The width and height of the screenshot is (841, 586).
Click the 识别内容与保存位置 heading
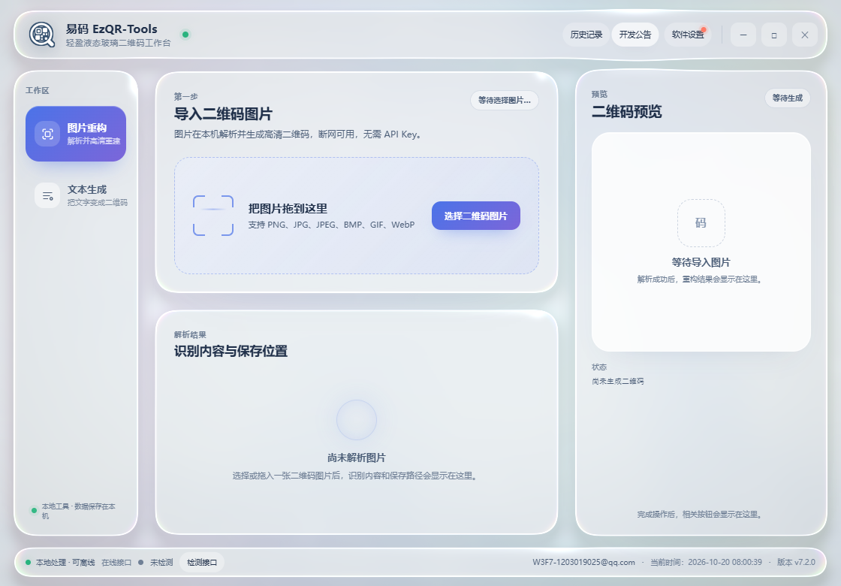point(231,351)
